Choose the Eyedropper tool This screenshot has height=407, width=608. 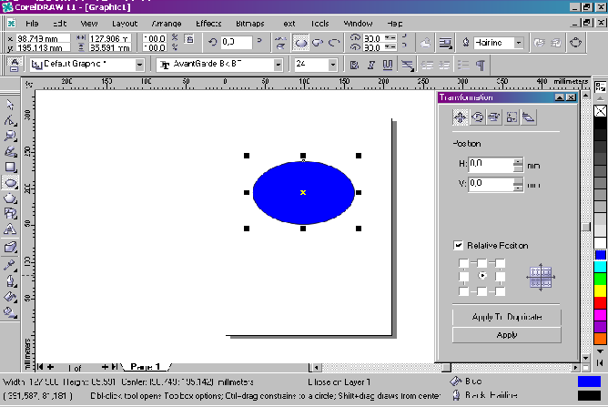tap(10, 265)
